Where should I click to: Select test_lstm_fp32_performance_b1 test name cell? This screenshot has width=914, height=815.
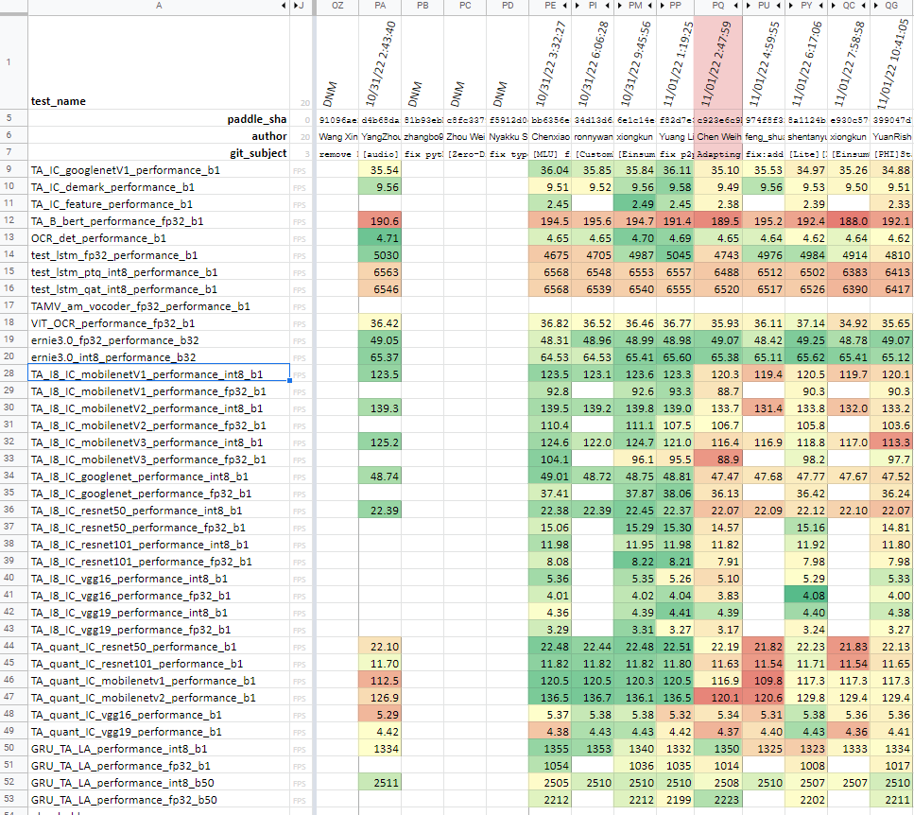point(159,255)
